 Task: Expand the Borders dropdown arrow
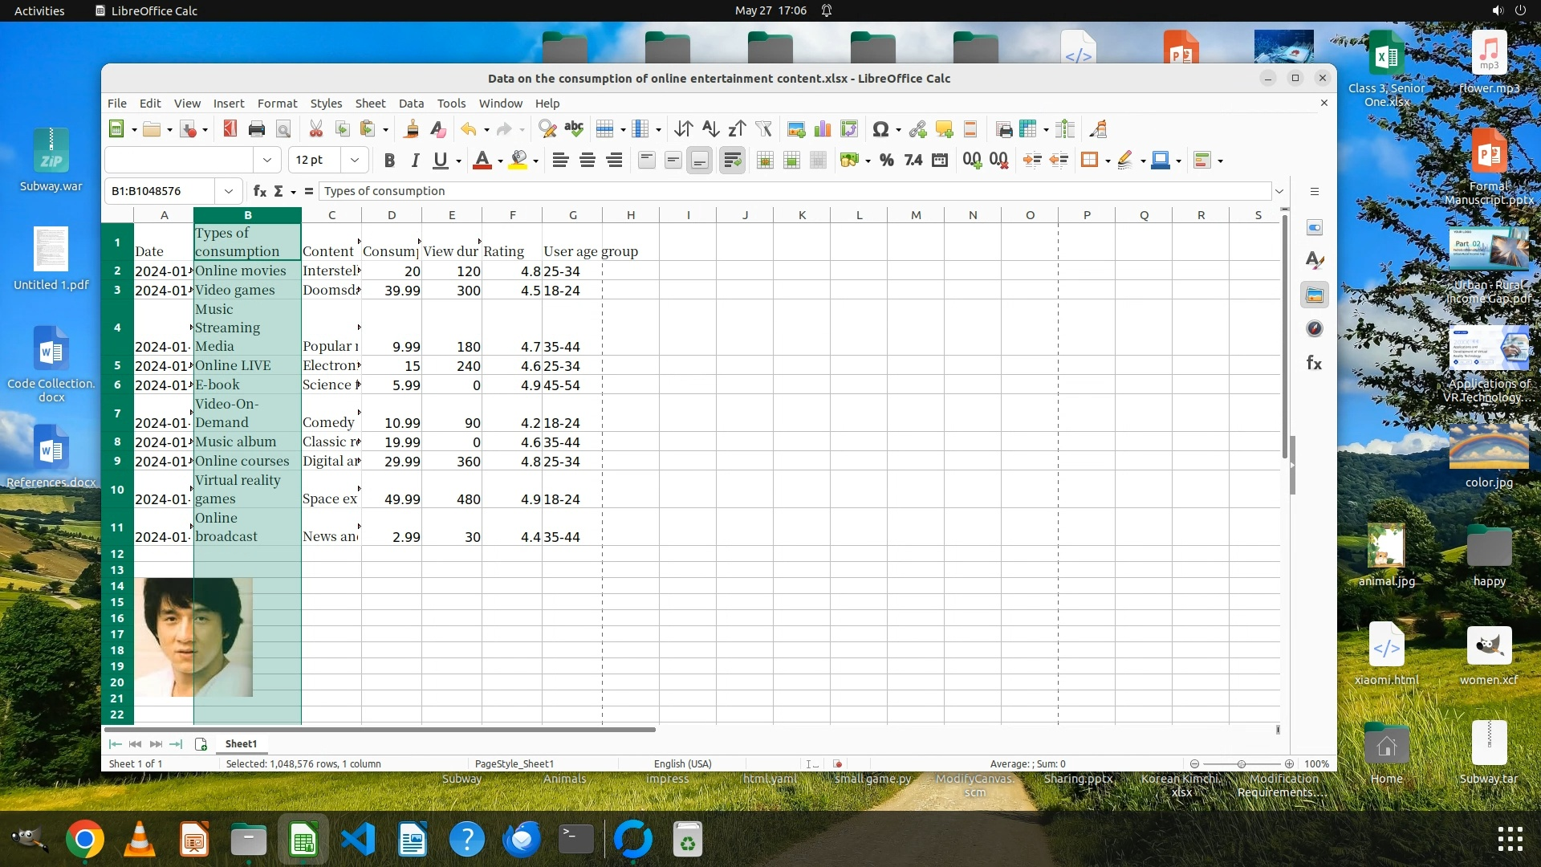(1108, 161)
